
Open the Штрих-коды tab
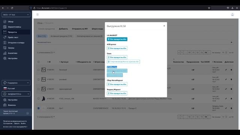(97, 29)
